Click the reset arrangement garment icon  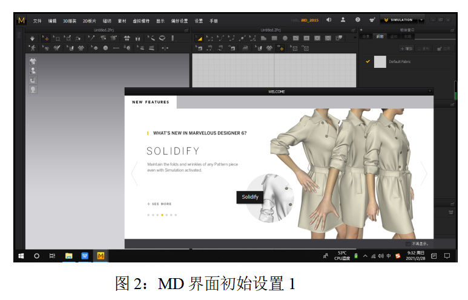(127, 38)
